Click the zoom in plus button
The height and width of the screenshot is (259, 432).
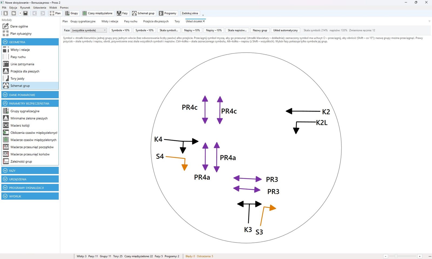[420, 256]
